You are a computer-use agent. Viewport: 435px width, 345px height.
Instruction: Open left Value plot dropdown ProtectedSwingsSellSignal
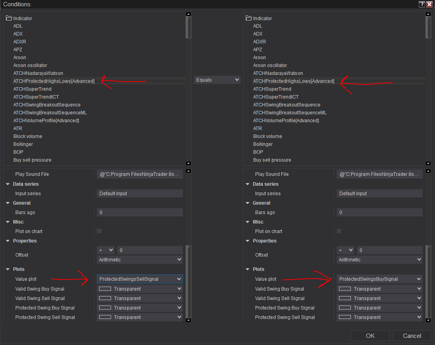[140, 279]
